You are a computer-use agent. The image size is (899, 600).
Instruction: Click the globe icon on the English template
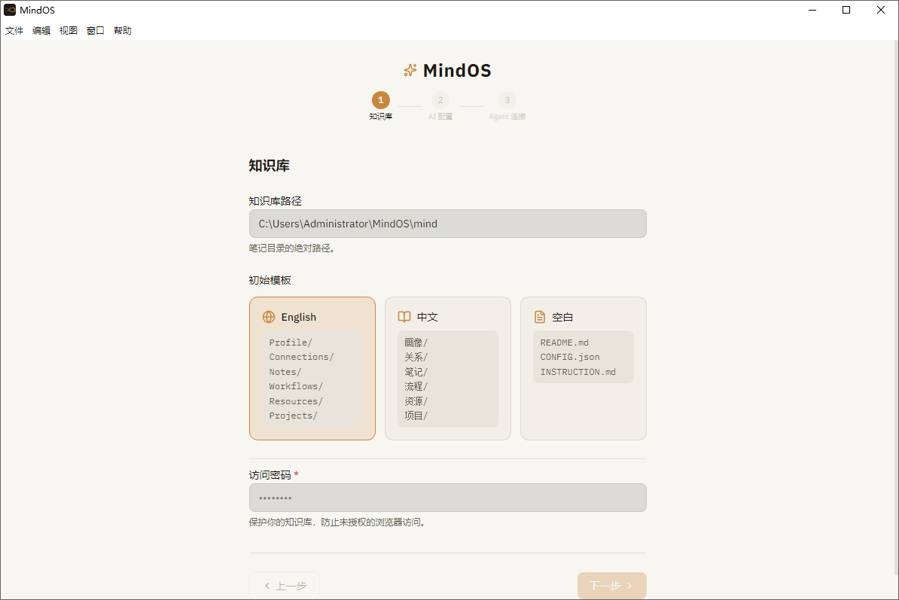270,316
